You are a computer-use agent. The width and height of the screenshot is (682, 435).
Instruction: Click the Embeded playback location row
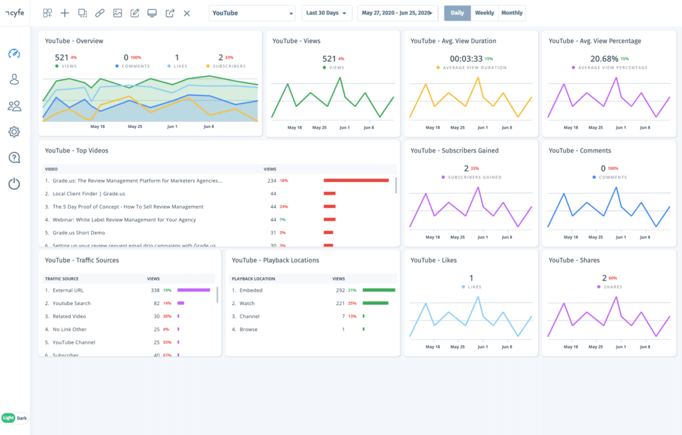313,290
